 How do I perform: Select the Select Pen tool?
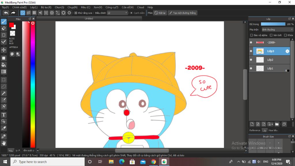(4, 100)
